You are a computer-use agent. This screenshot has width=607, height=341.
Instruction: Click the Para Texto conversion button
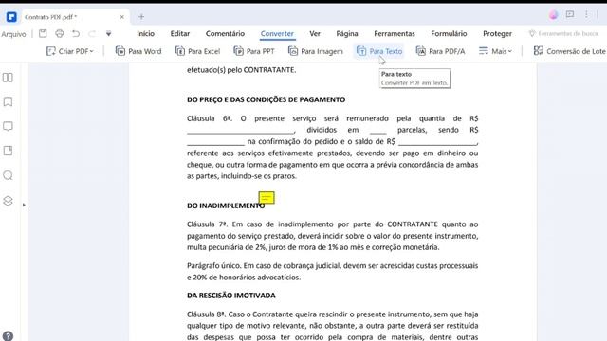pyautogui.click(x=379, y=51)
